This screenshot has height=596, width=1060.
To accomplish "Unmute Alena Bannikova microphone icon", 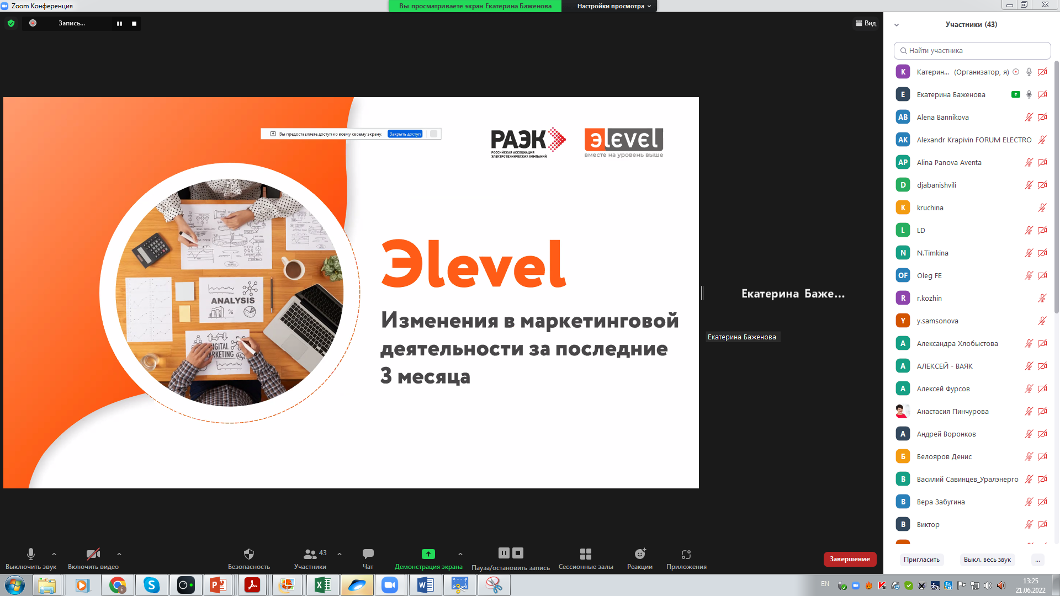I will tap(1029, 117).
